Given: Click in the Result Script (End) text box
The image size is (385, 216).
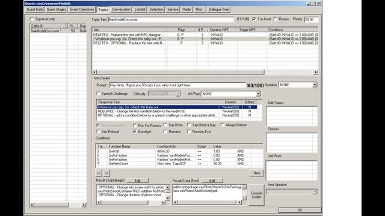Looking at the screenshot, I should (208, 192).
